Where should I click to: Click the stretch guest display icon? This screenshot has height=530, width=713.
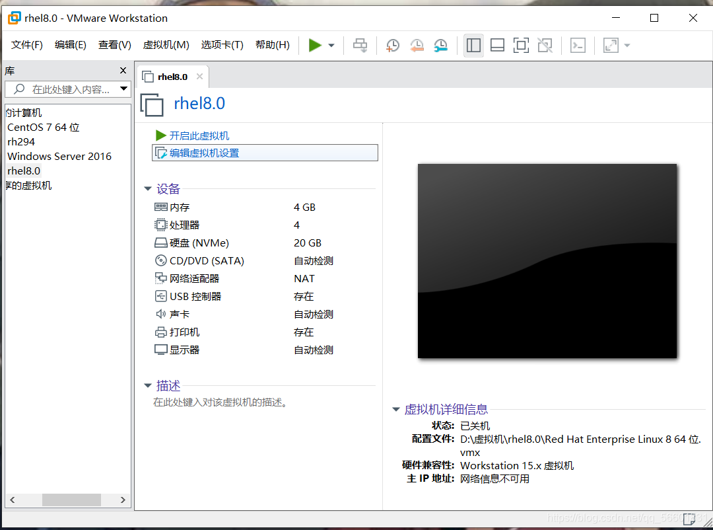click(611, 45)
